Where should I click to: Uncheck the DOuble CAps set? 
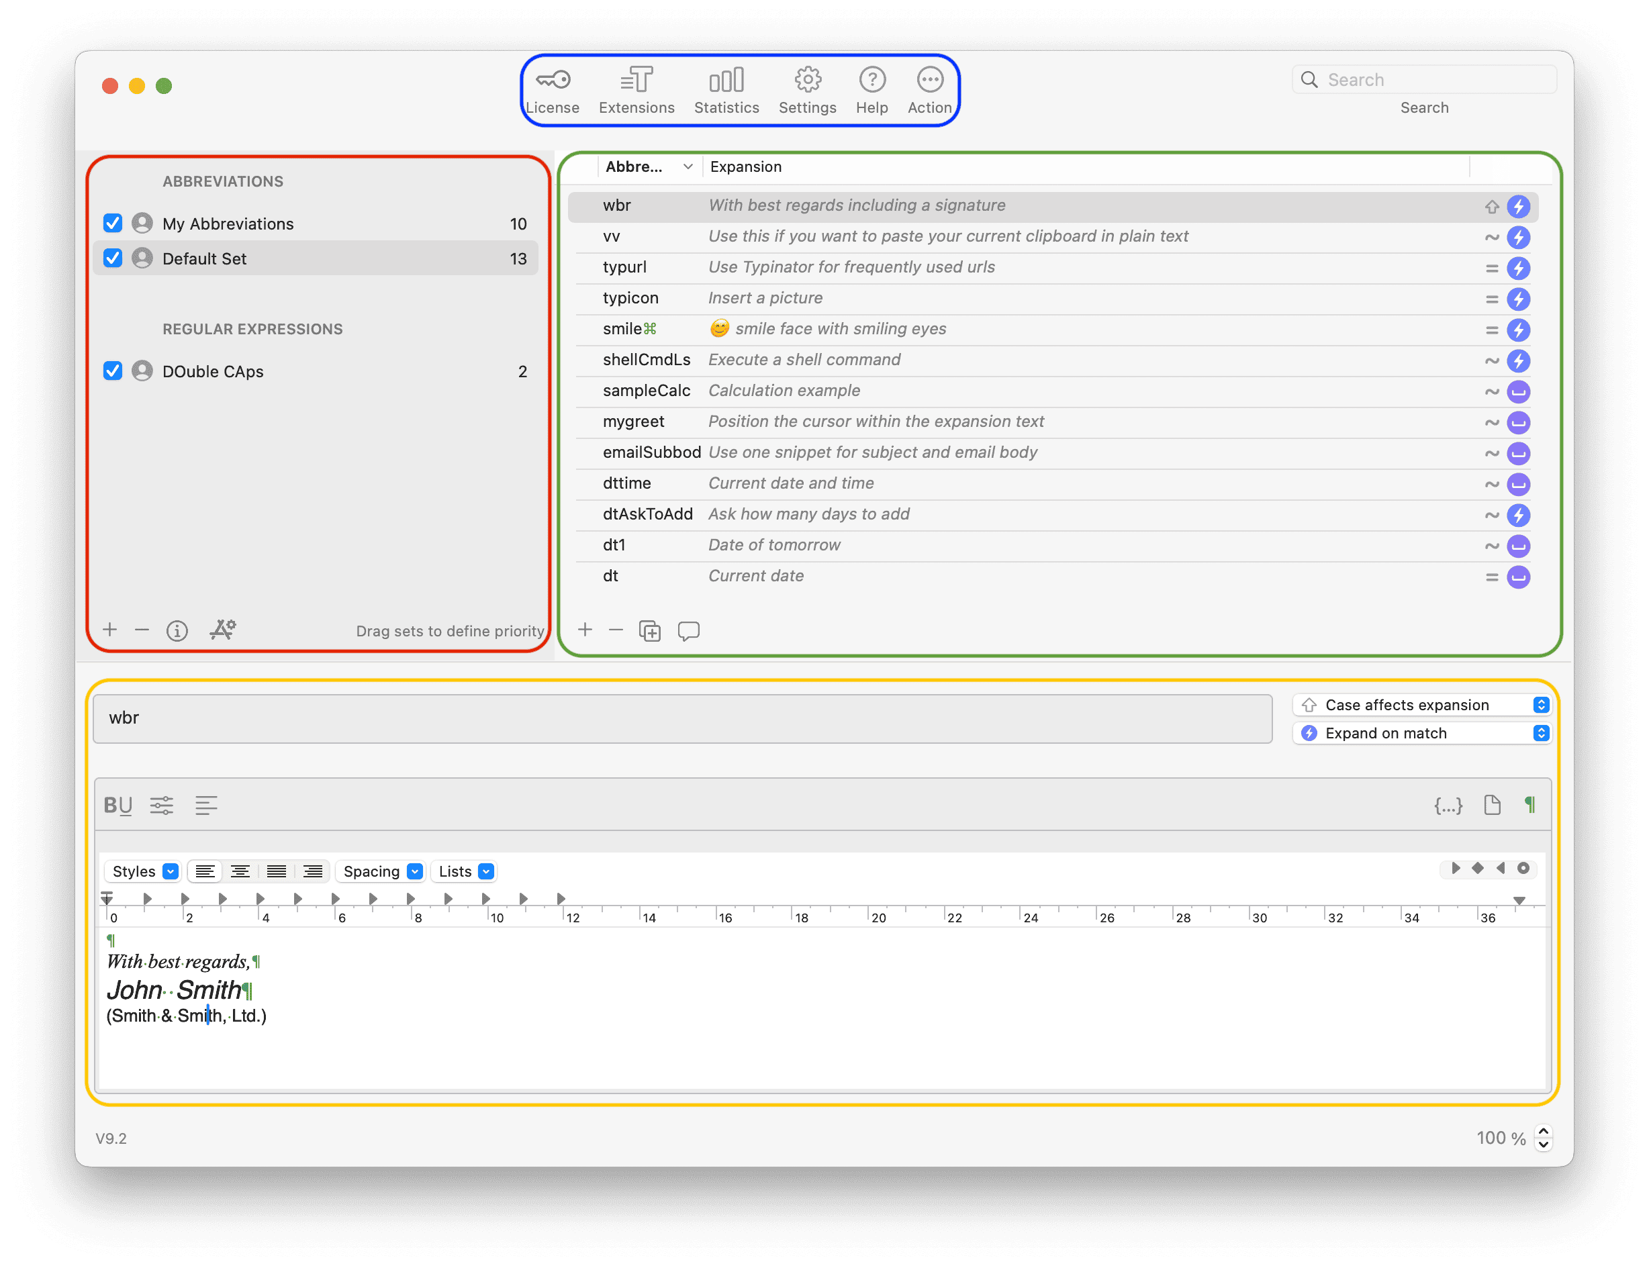pyautogui.click(x=112, y=371)
